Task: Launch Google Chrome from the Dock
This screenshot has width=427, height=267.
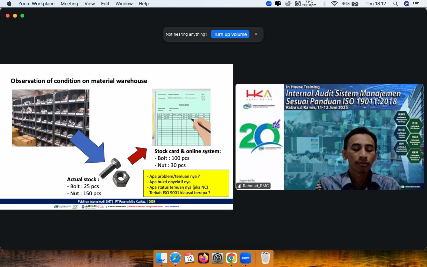Action: pyautogui.click(x=232, y=258)
